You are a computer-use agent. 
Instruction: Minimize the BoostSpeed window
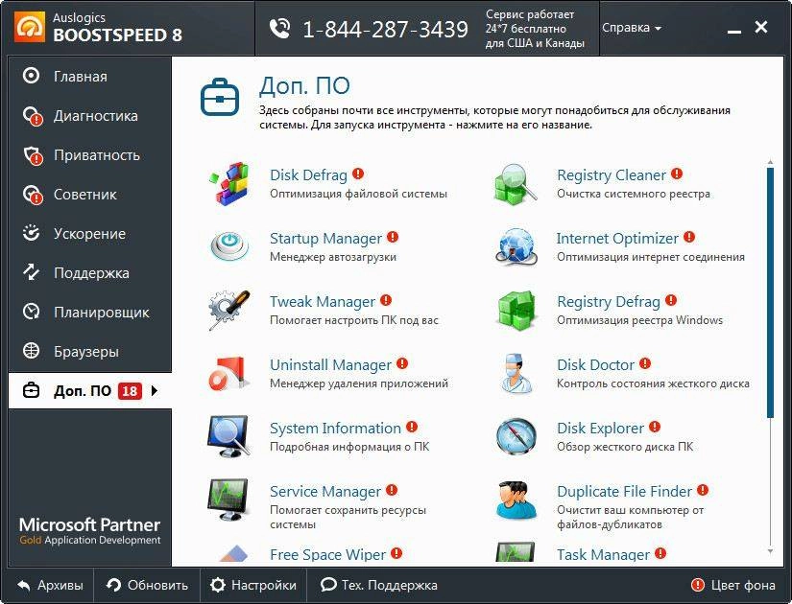(x=734, y=32)
